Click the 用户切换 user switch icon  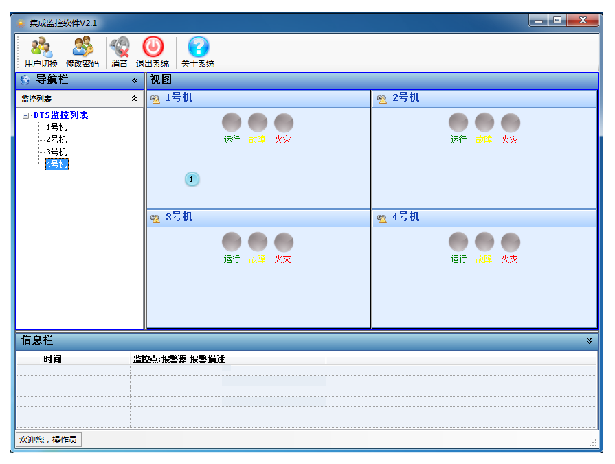(x=41, y=47)
